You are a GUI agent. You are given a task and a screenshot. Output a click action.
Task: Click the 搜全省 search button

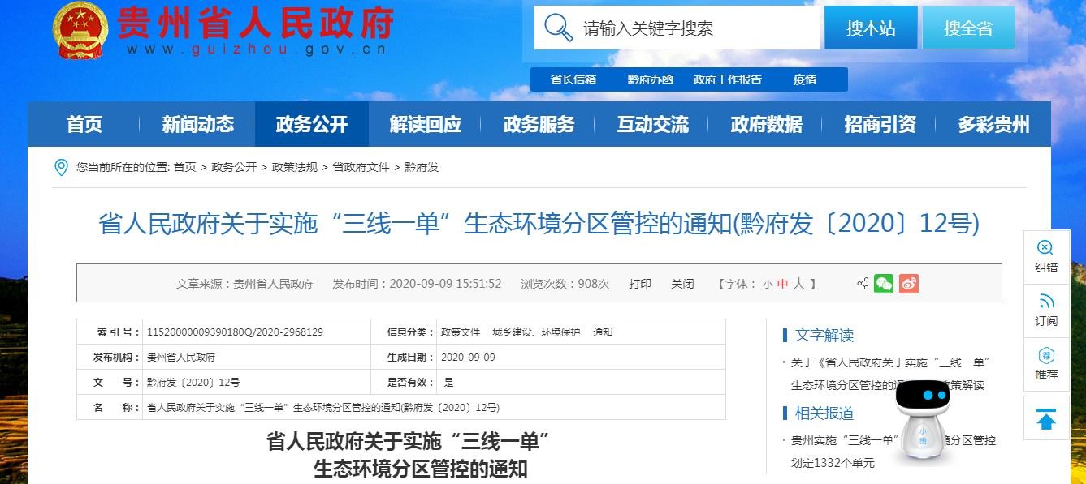(968, 28)
